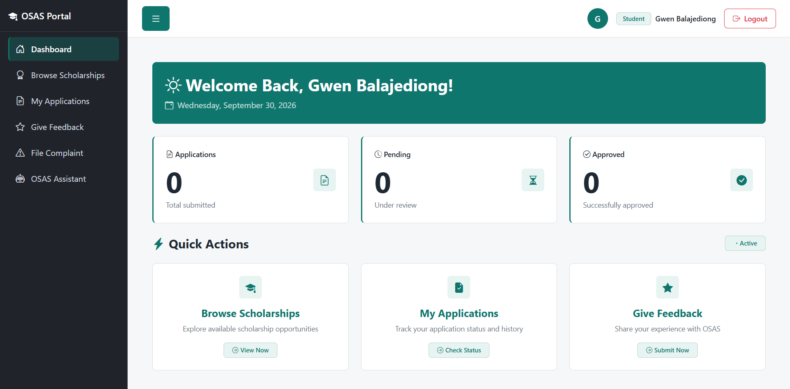
Task: Click the star icon on Give Feedback card
Action: click(x=667, y=287)
